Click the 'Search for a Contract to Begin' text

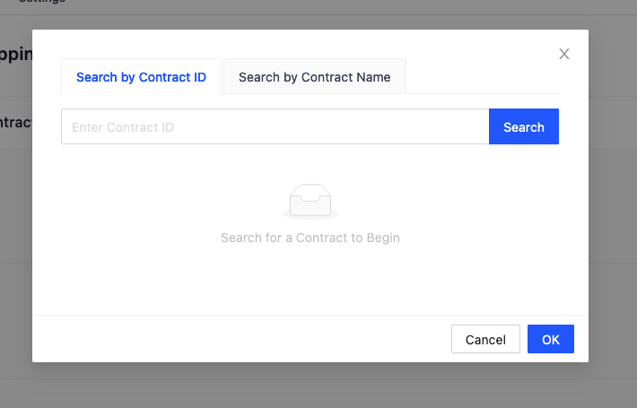point(310,238)
